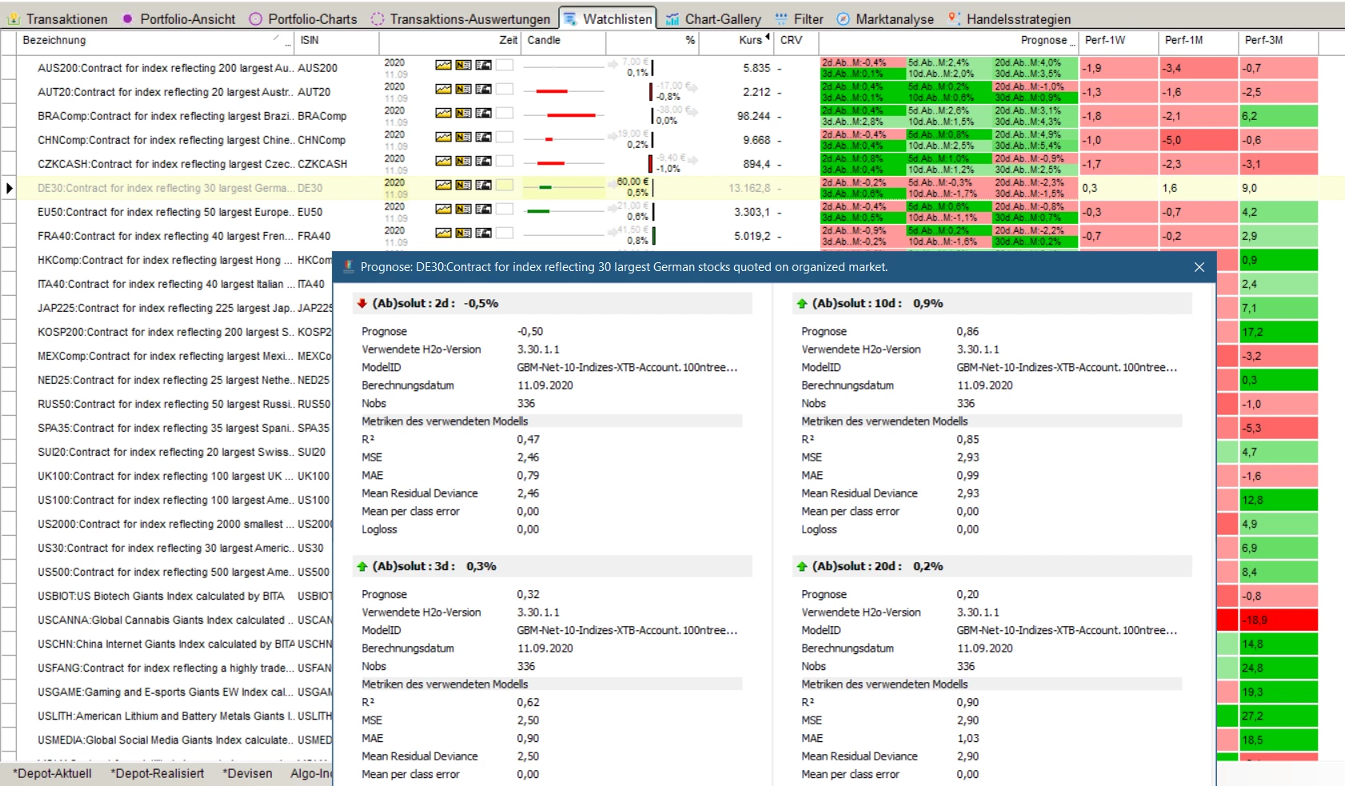Screen dimensions: 1345x786
Task: Click Kurs value 98.244
Action: coord(753,116)
